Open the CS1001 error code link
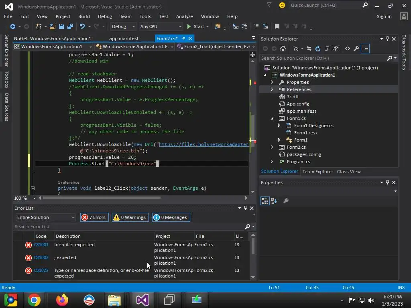 (41, 245)
